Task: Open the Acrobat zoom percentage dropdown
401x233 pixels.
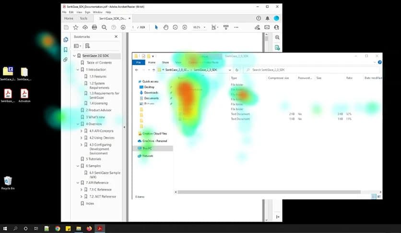Action: coord(204,27)
